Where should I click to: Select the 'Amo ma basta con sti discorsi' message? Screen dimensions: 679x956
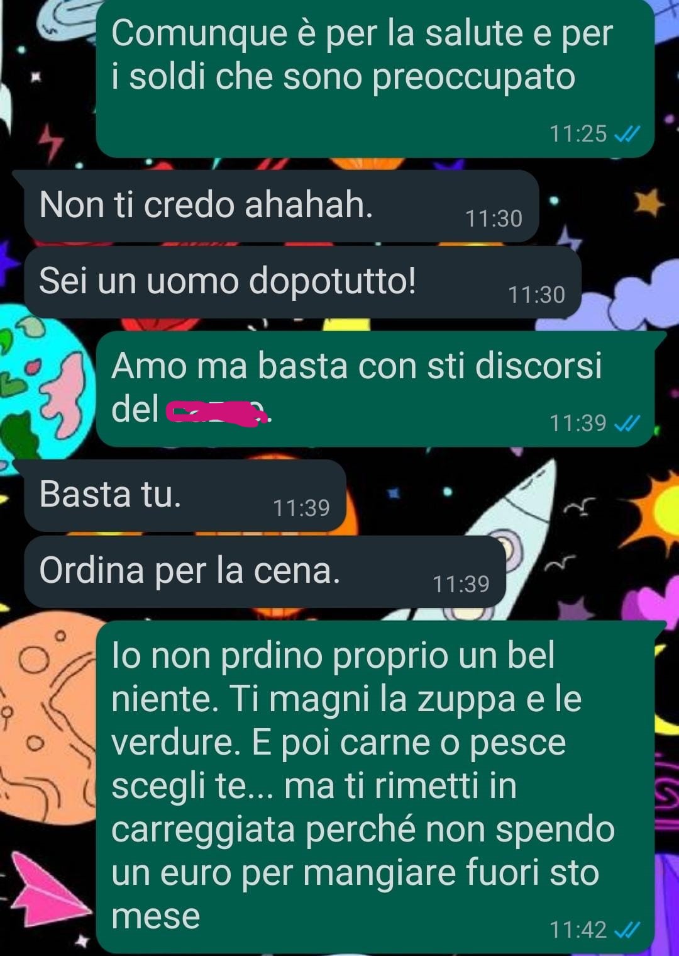point(375,389)
